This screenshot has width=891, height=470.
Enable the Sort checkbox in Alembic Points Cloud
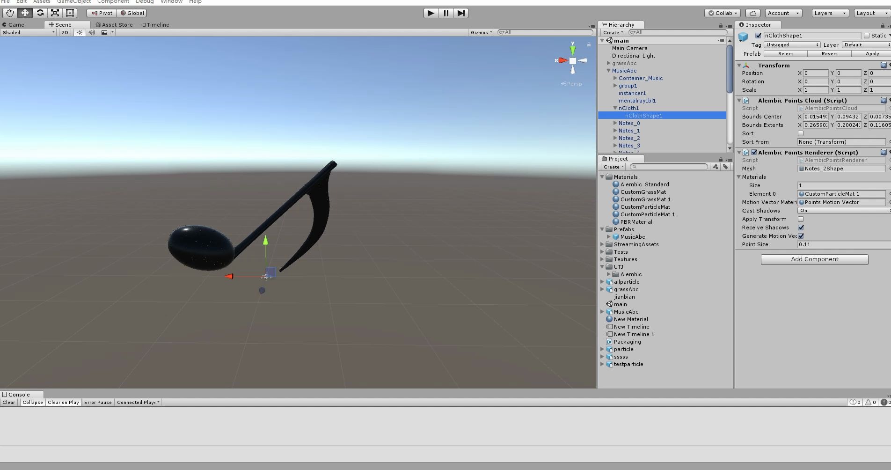click(801, 133)
